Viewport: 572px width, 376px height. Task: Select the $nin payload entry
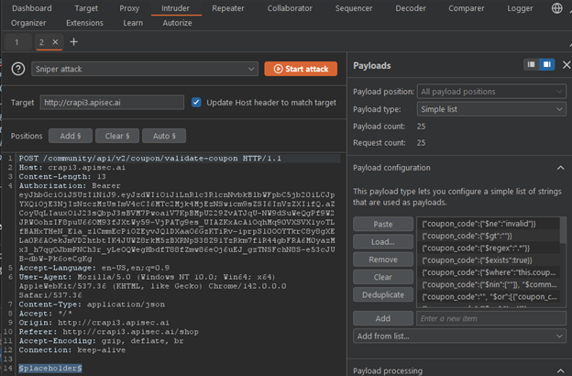488,284
